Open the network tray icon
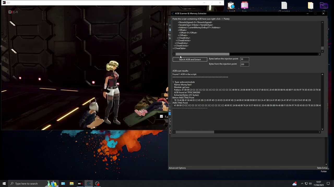 pyautogui.click(x=306, y=184)
